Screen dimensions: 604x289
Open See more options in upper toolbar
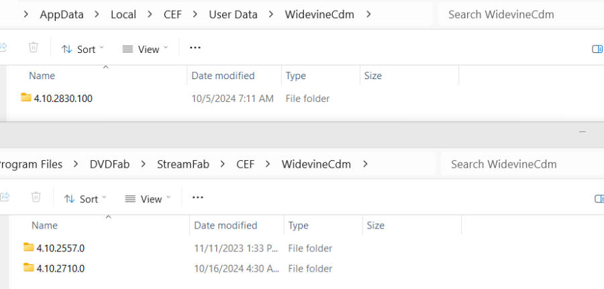(x=195, y=48)
